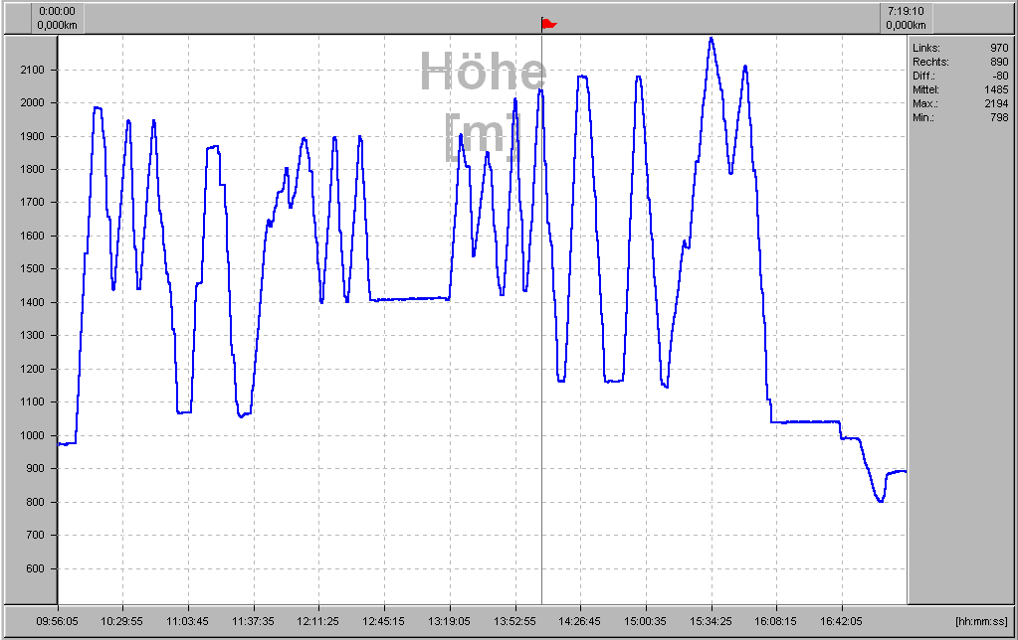Click the red flag marker above chart

[x=548, y=24]
